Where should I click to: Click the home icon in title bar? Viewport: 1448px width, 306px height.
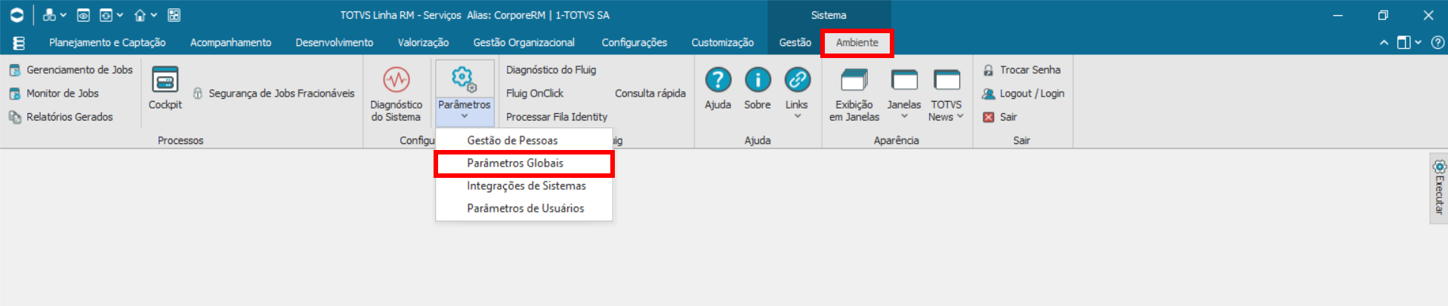coord(140,15)
